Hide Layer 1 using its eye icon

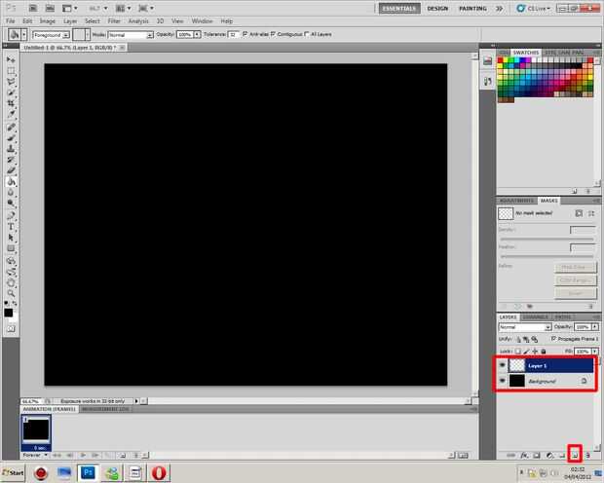[x=503, y=365]
